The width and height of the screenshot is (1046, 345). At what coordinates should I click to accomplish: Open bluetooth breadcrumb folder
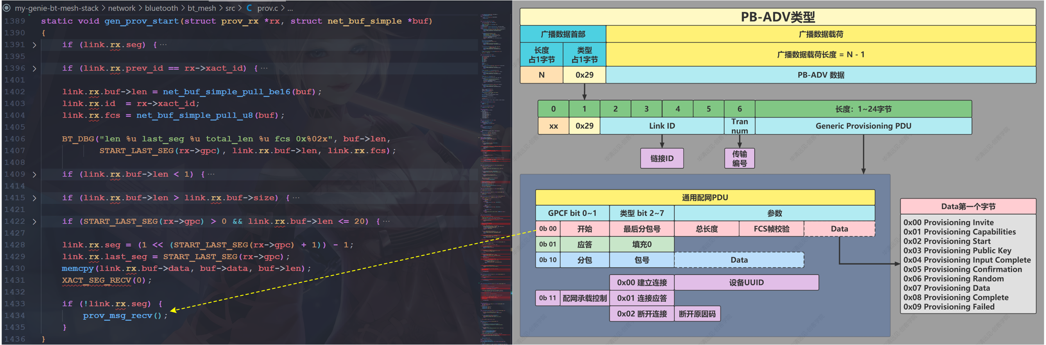161,8
